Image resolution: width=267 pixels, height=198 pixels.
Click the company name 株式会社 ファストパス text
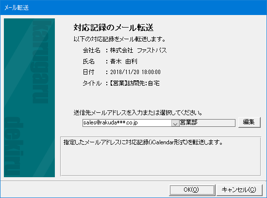coord(138,50)
